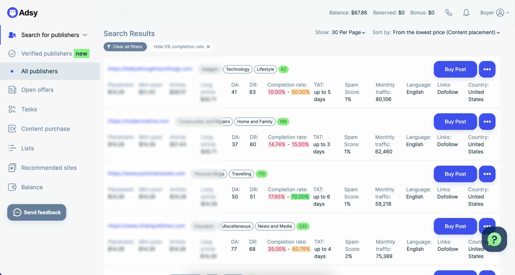Click the Lists sidebar icon
Screen dimensions: 515x275
point(12,148)
